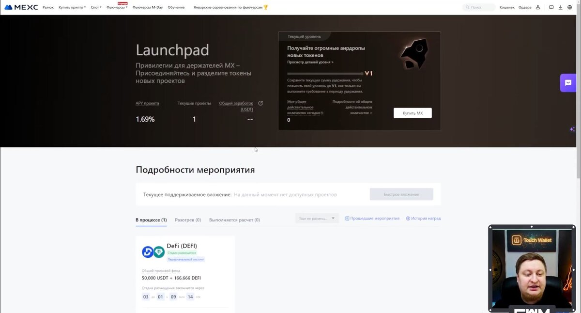The height and width of the screenshot is (313, 581).
Task: Open Фьючерсы M-Day in the header
Action: click(147, 7)
